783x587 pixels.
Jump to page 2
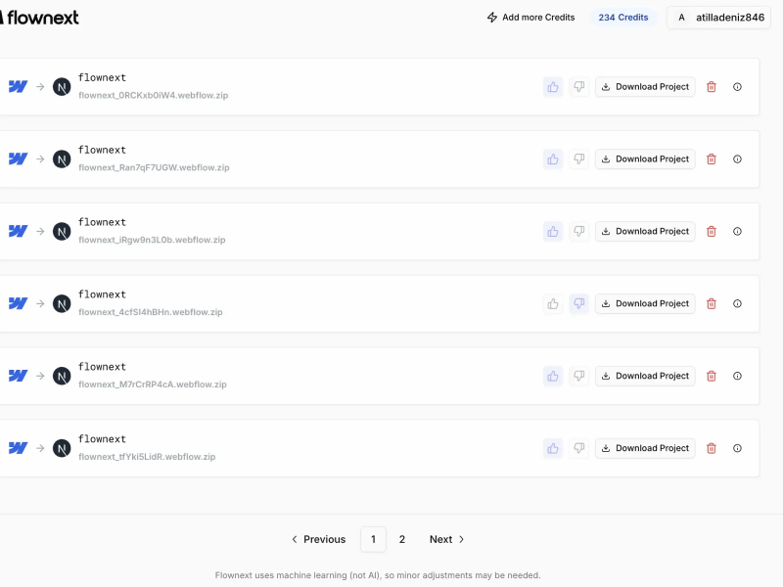pyautogui.click(x=402, y=540)
